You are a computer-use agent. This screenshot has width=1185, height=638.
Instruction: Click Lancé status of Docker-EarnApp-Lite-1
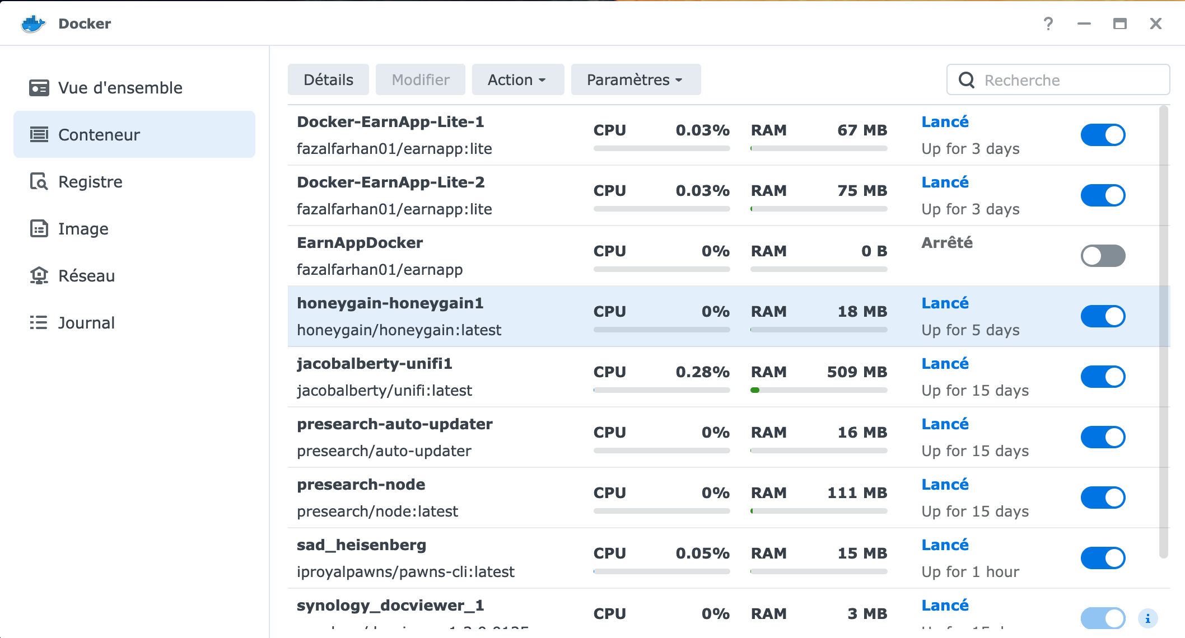[x=945, y=122]
